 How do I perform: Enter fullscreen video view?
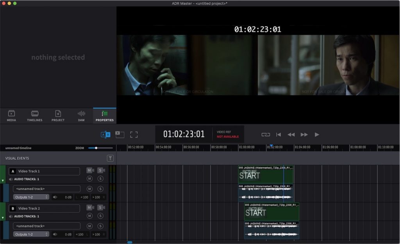coord(134,134)
